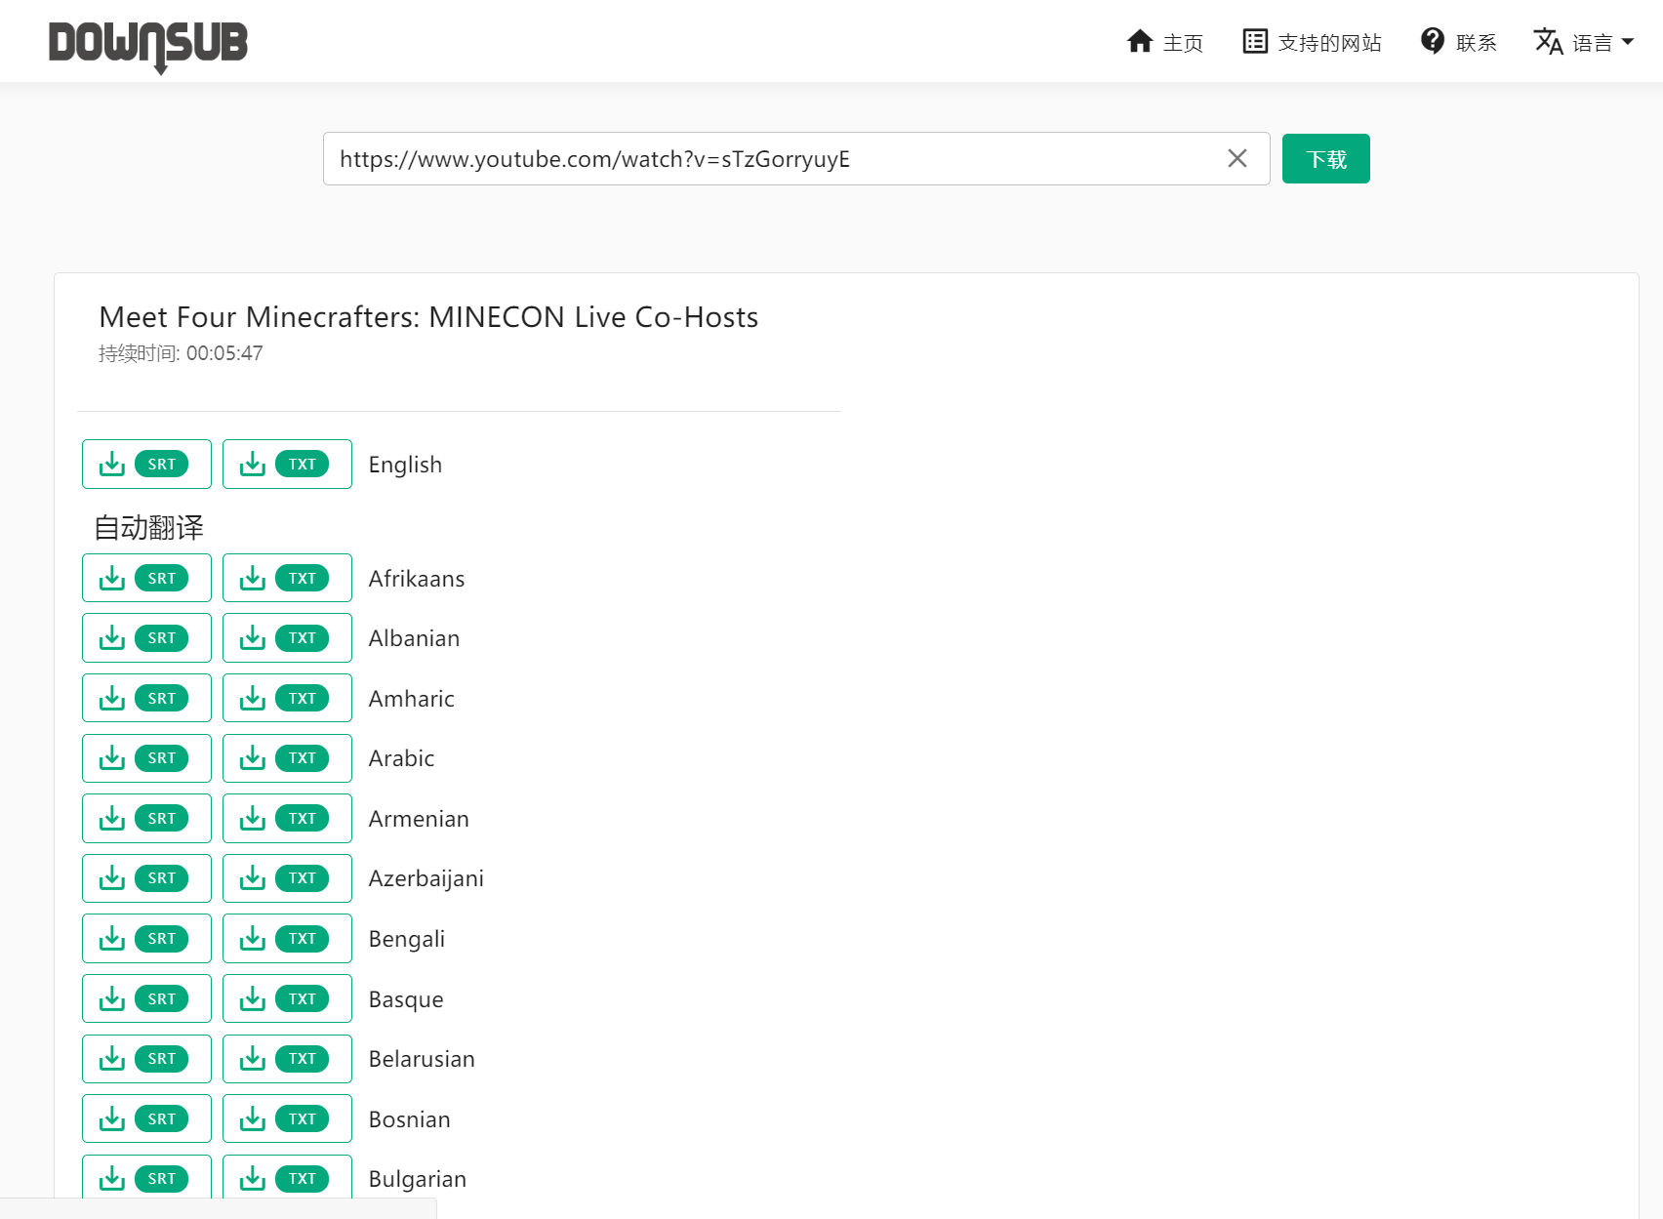Download Armenian TXT subtitle

pos(287,819)
